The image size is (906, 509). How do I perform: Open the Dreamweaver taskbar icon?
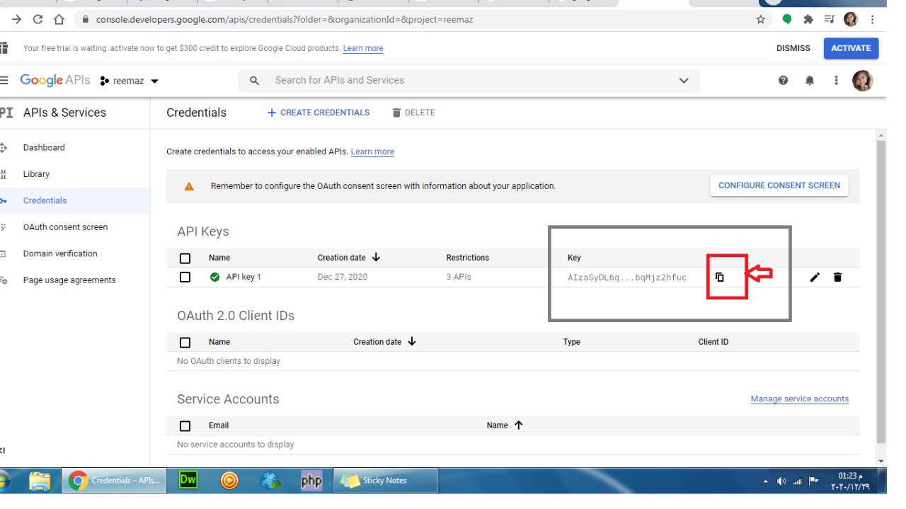click(188, 480)
